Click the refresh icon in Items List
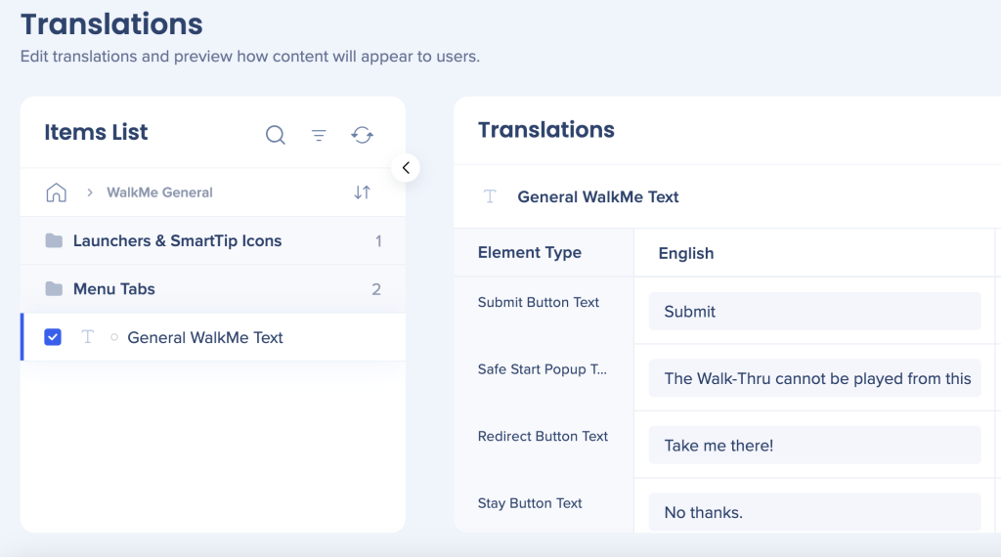This screenshot has height=557, width=1001. coord(363,135)
